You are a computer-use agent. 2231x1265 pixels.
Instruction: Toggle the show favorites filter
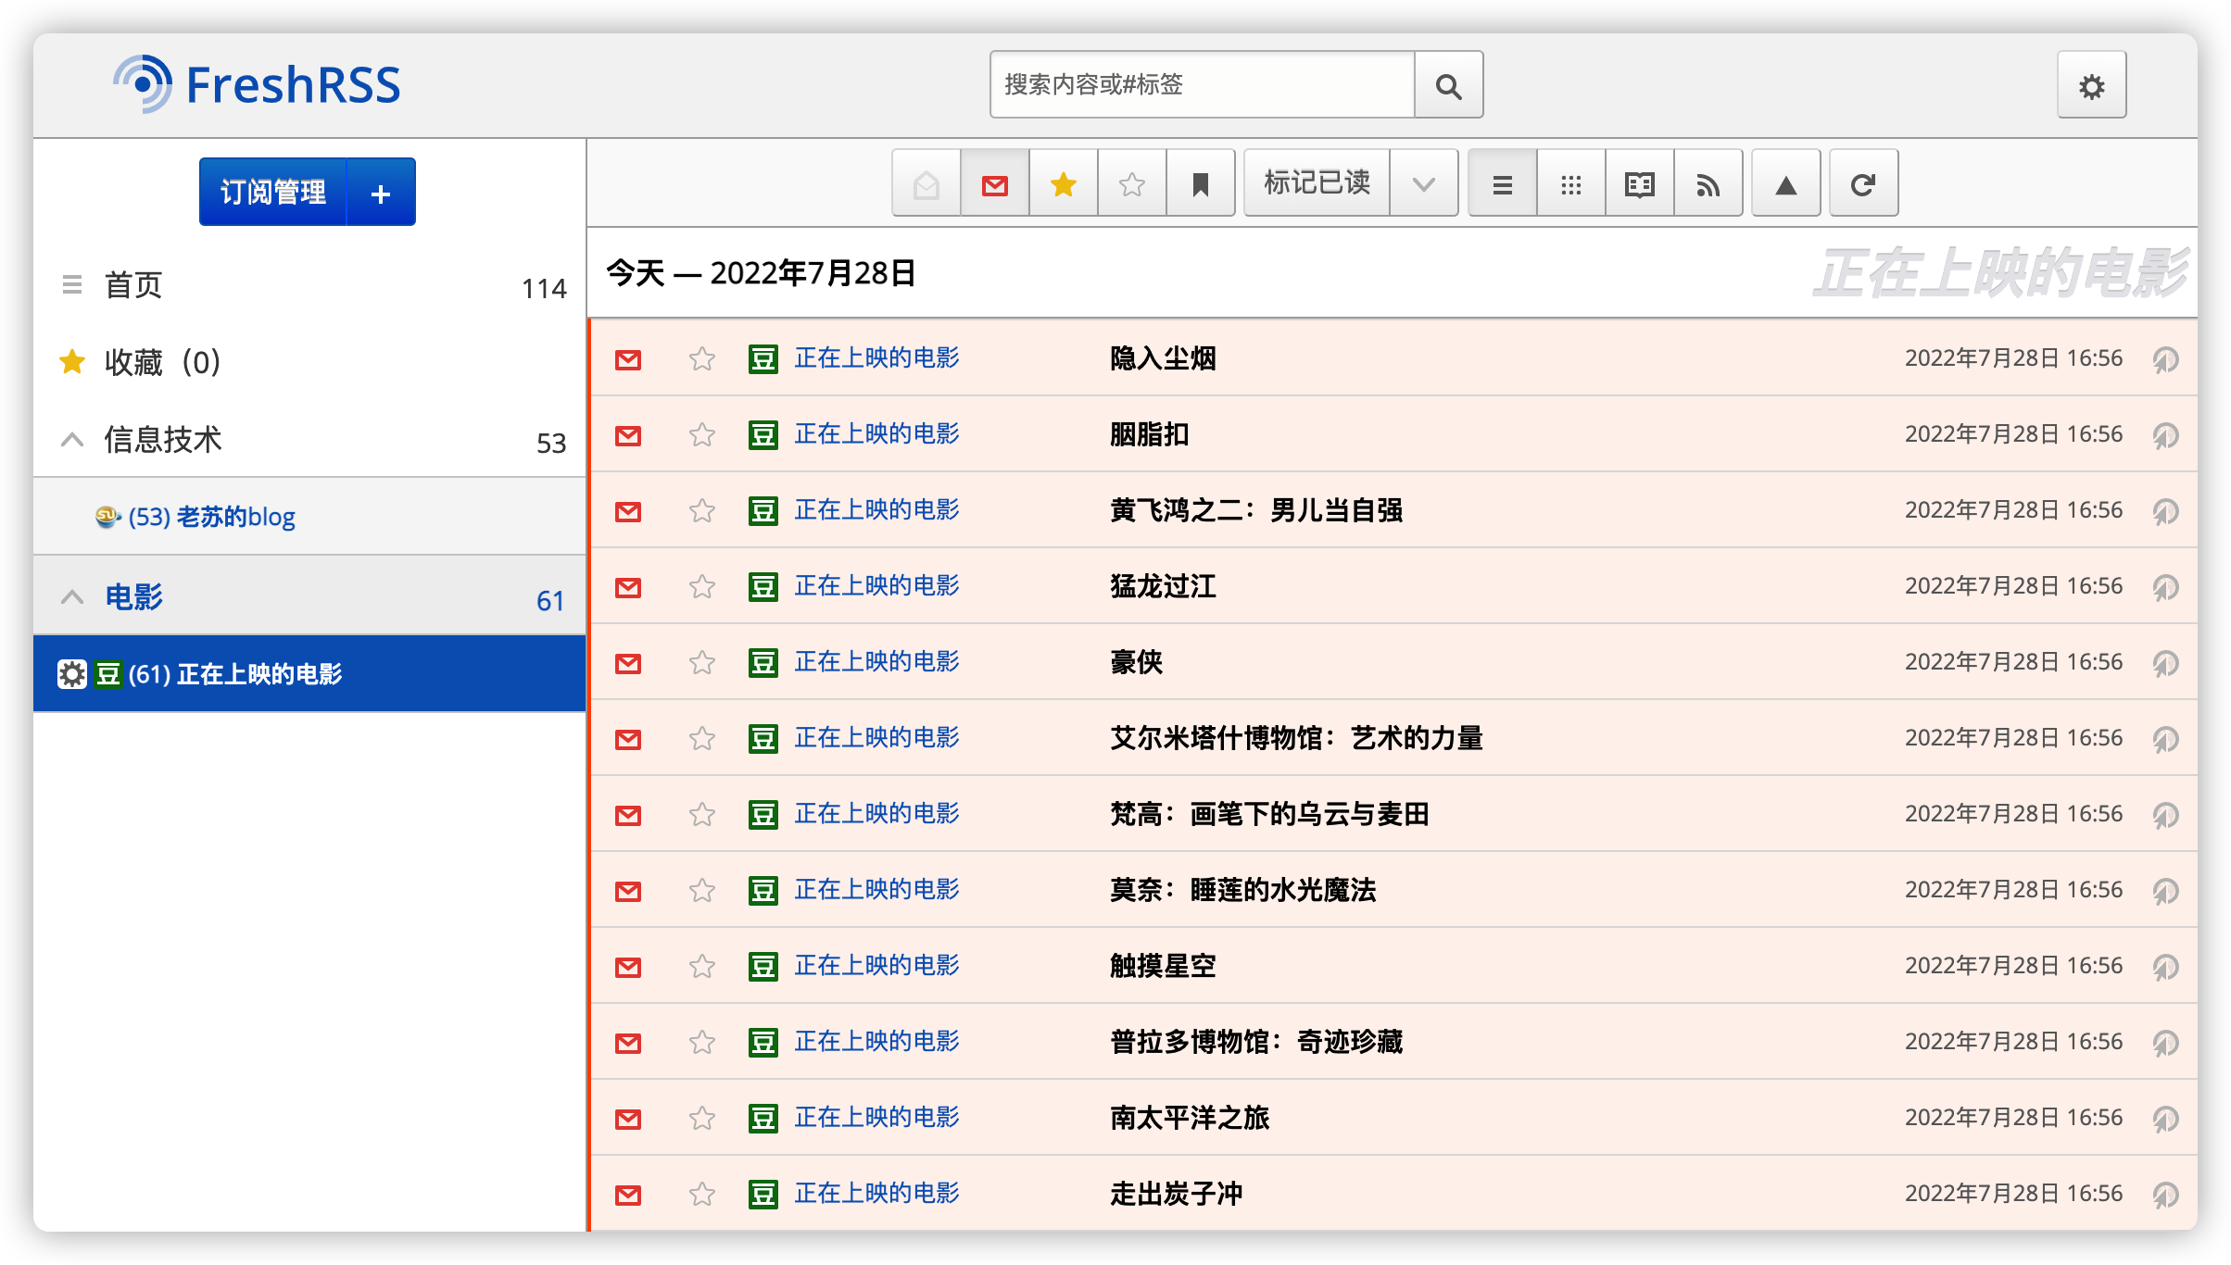tap(1063, 184)
